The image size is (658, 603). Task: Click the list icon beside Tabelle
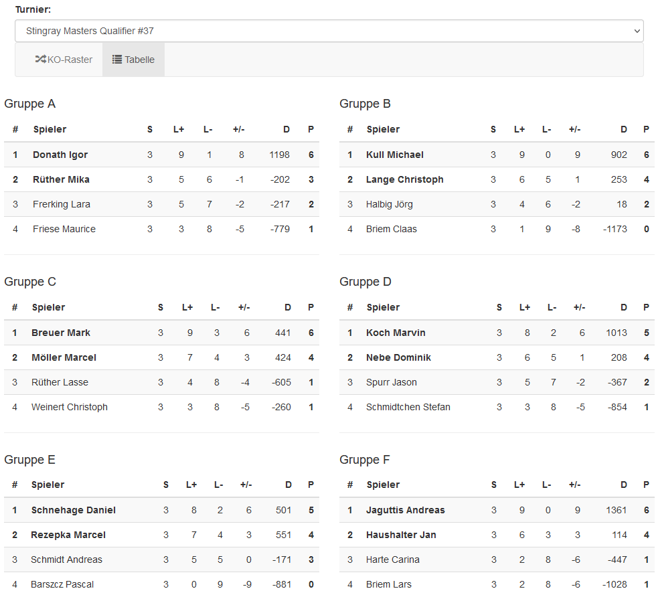point(116,60)
